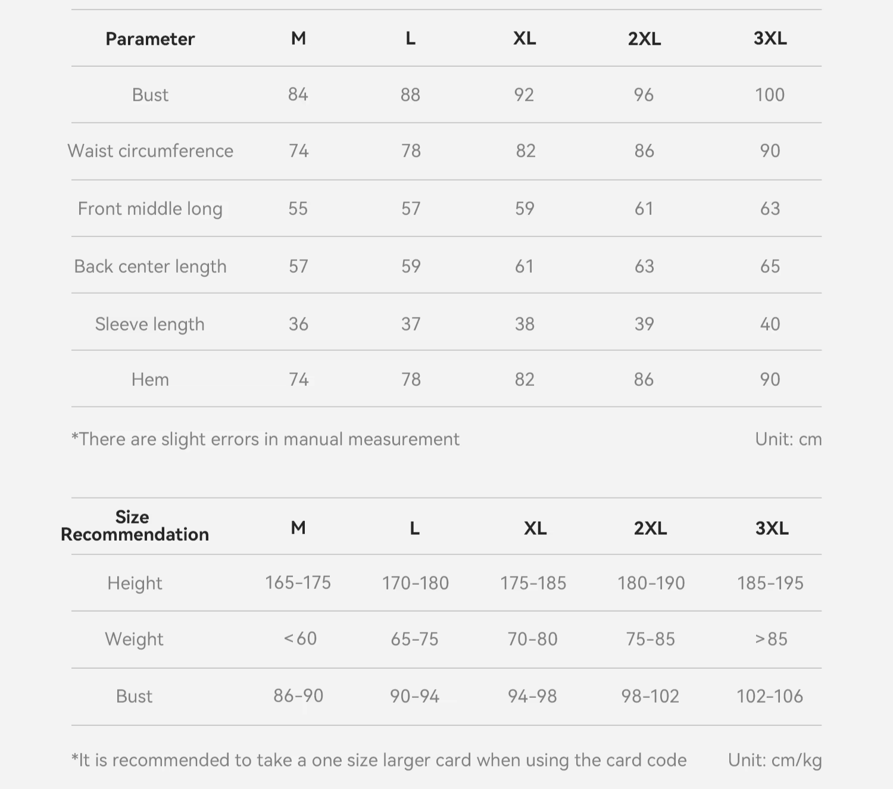Click the weight value <60
The image size is (893, 789).
300,638
